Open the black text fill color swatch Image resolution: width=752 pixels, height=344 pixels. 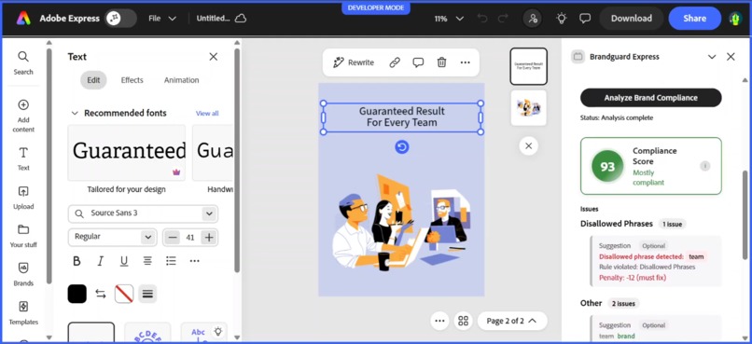click(x=77, y=294)
